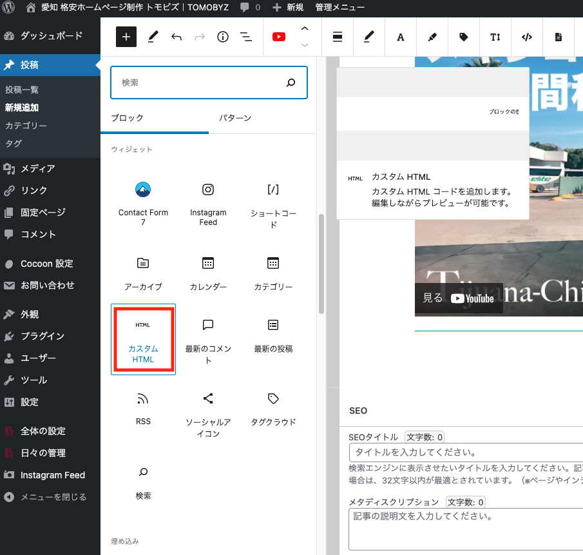Image resolution: width=583 pixels, height=555 pixels.
Task: Toggle the block inserter plus button
Action: [x=126, y=37]
